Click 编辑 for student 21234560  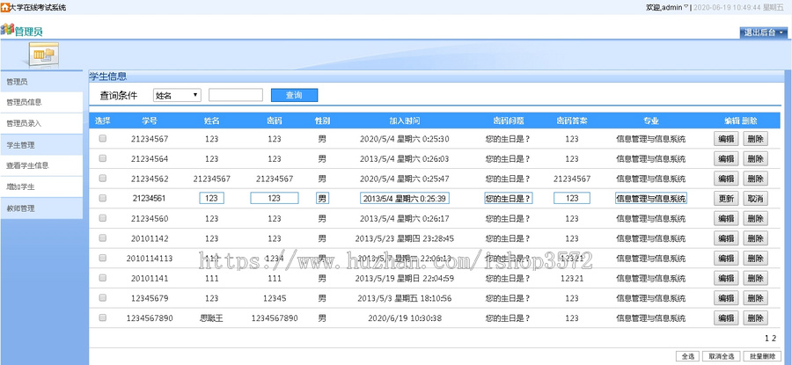726,218
